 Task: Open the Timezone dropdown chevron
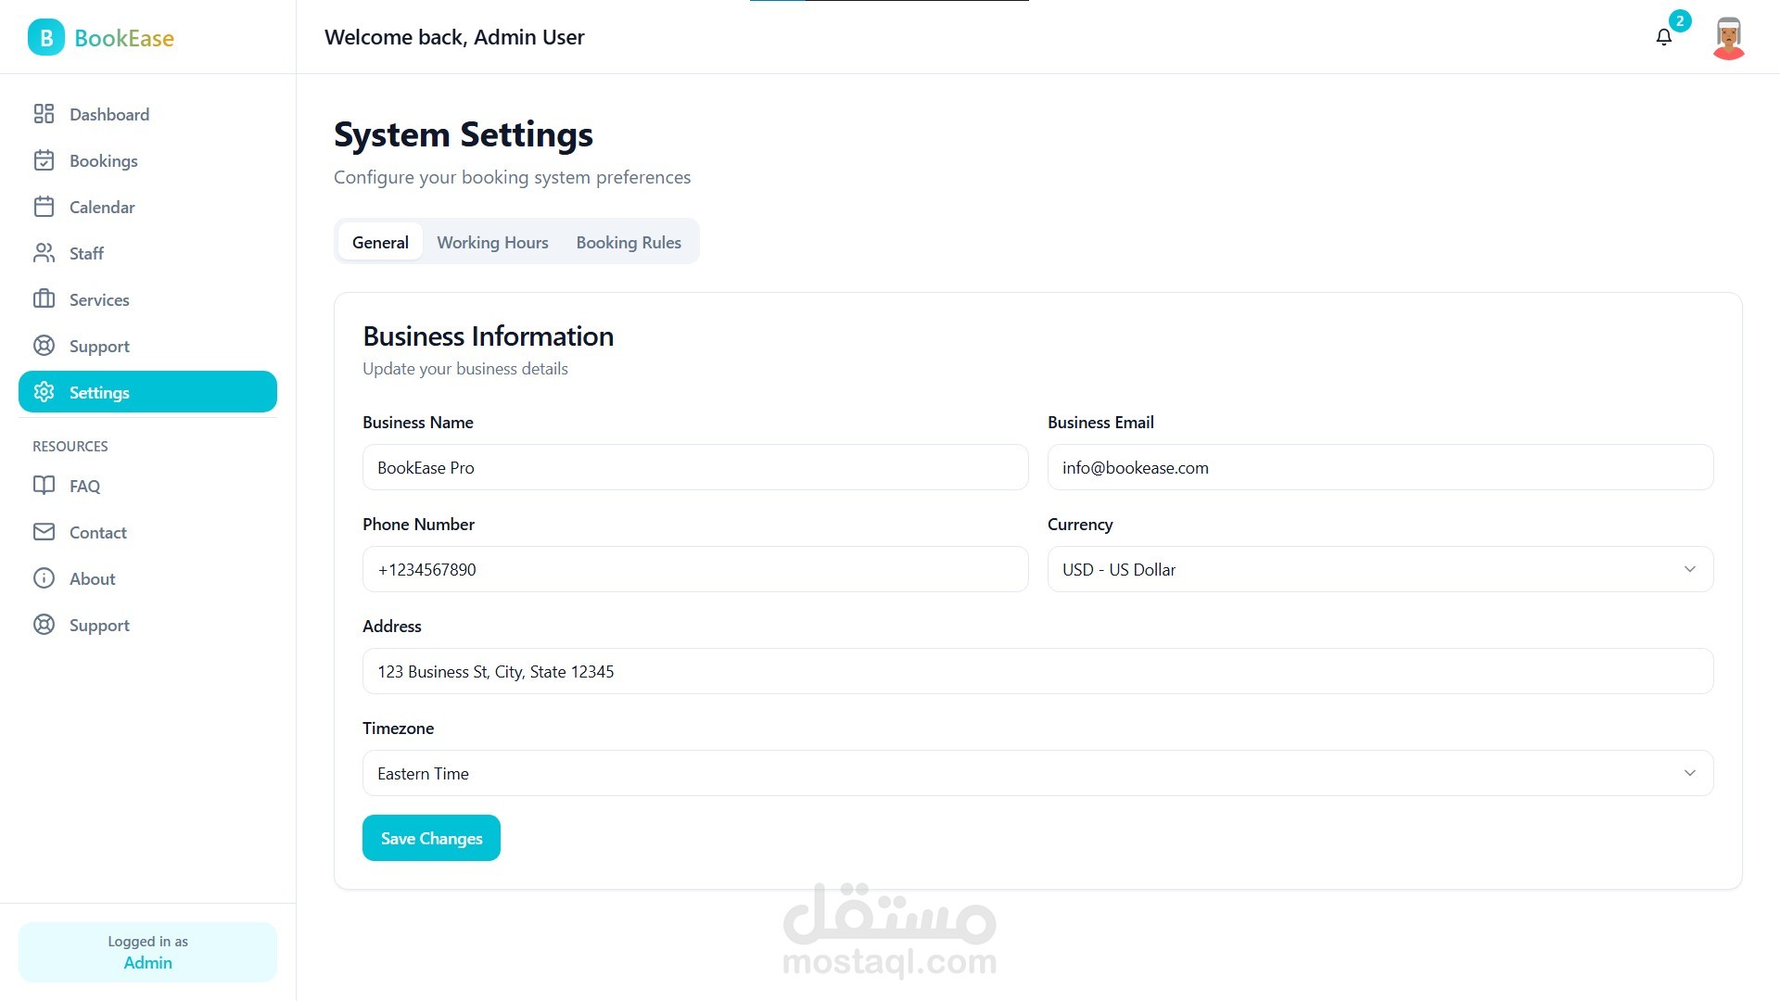pos(1689,773)
